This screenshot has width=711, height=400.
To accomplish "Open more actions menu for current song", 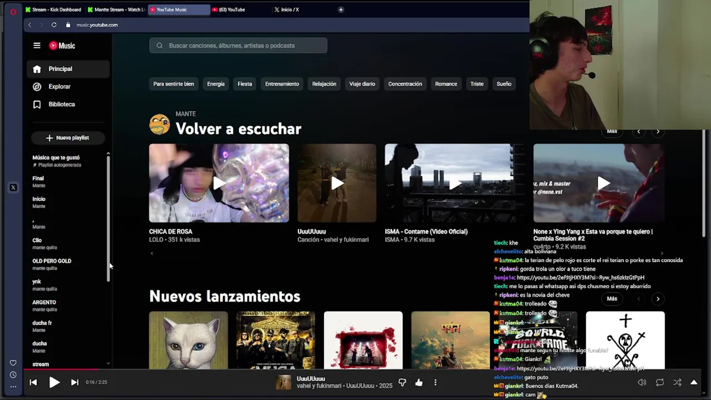I will point(435,382).
